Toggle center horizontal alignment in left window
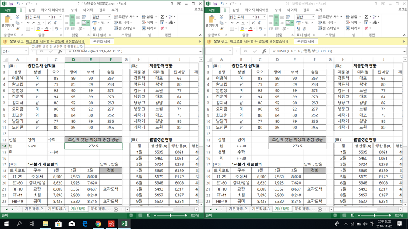Viewport: 408px width, 229px height. [x=73, y=23]
